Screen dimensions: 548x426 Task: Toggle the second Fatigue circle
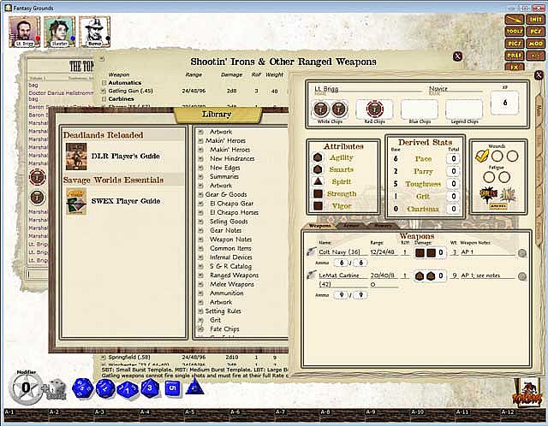pos(504,177)
